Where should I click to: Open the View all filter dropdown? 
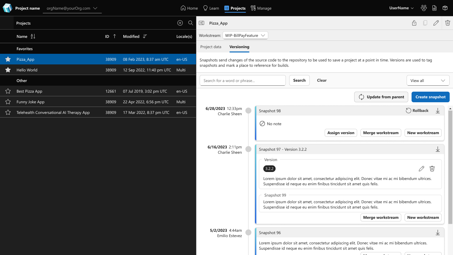[428, 81]
